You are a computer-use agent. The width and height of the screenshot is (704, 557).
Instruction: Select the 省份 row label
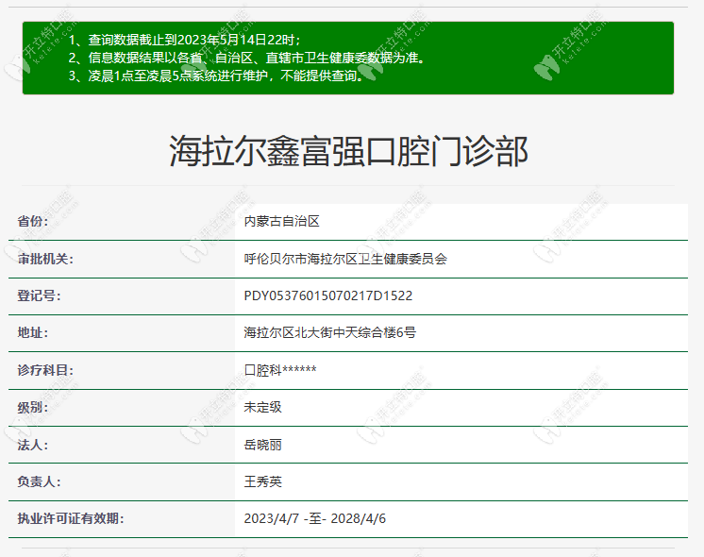(32, 221)
